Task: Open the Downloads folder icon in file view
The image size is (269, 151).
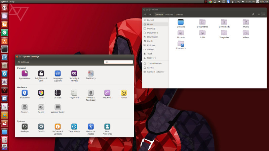Action: pyautogui.click(x=224, y=23)
